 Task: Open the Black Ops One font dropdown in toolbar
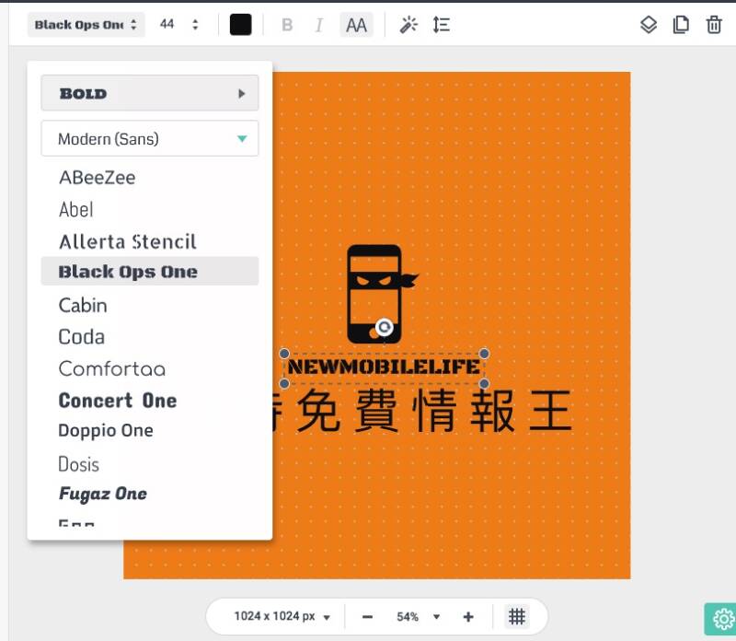pos(86,25)
